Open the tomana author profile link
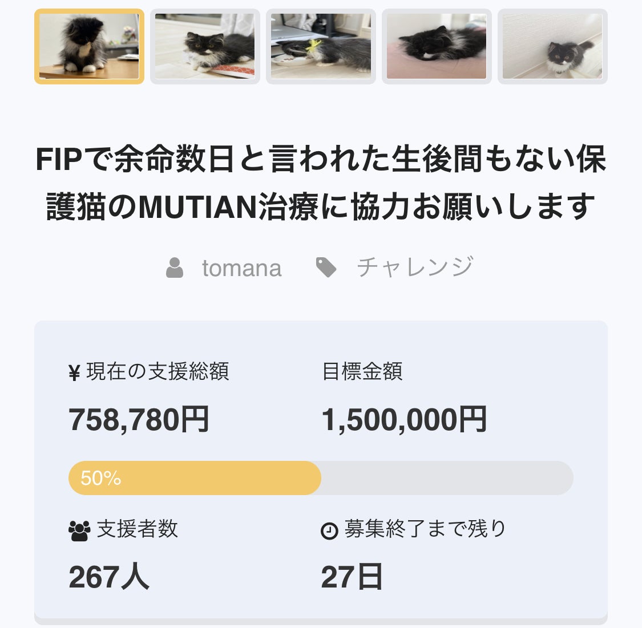 [241, 269]
